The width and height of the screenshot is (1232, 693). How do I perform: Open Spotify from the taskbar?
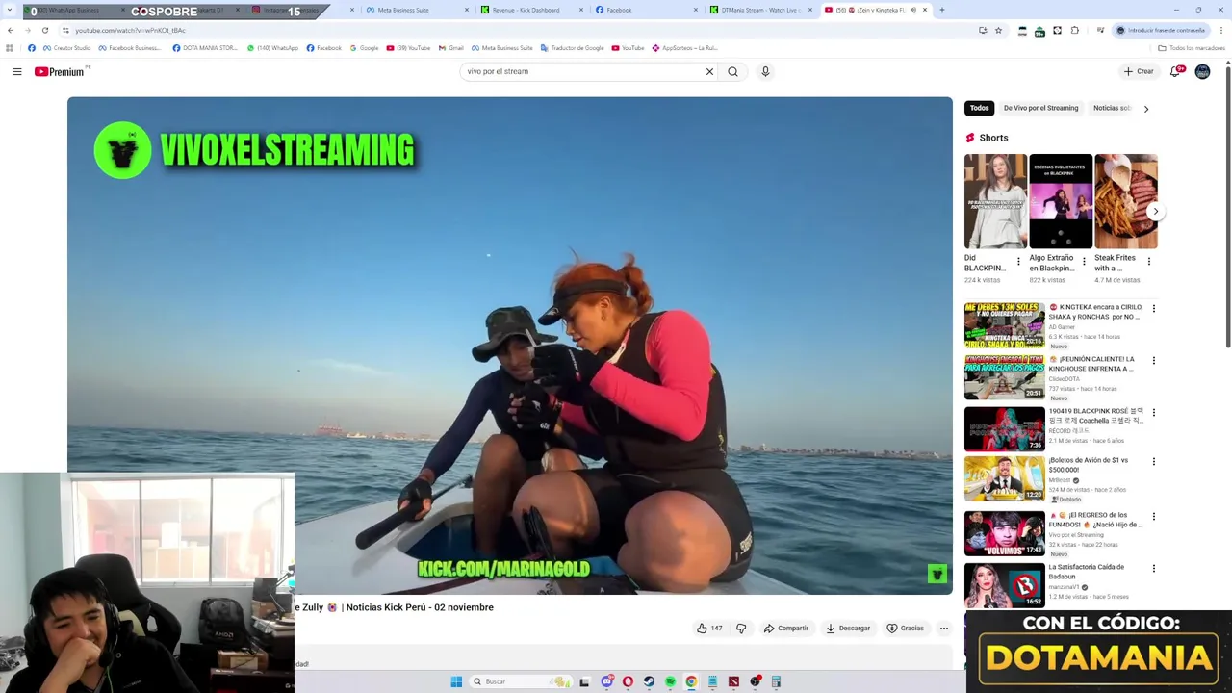pyautogui.click(x=670, y=681)
